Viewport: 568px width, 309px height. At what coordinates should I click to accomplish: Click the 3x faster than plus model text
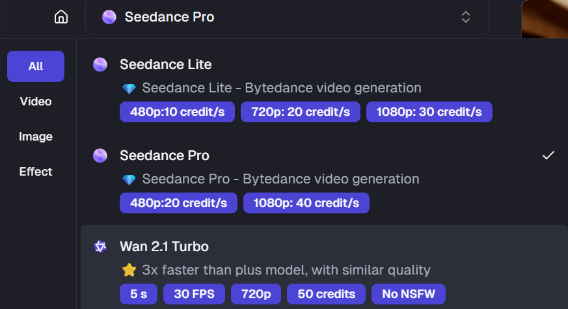pyautogui.click(x=286, y=270)
